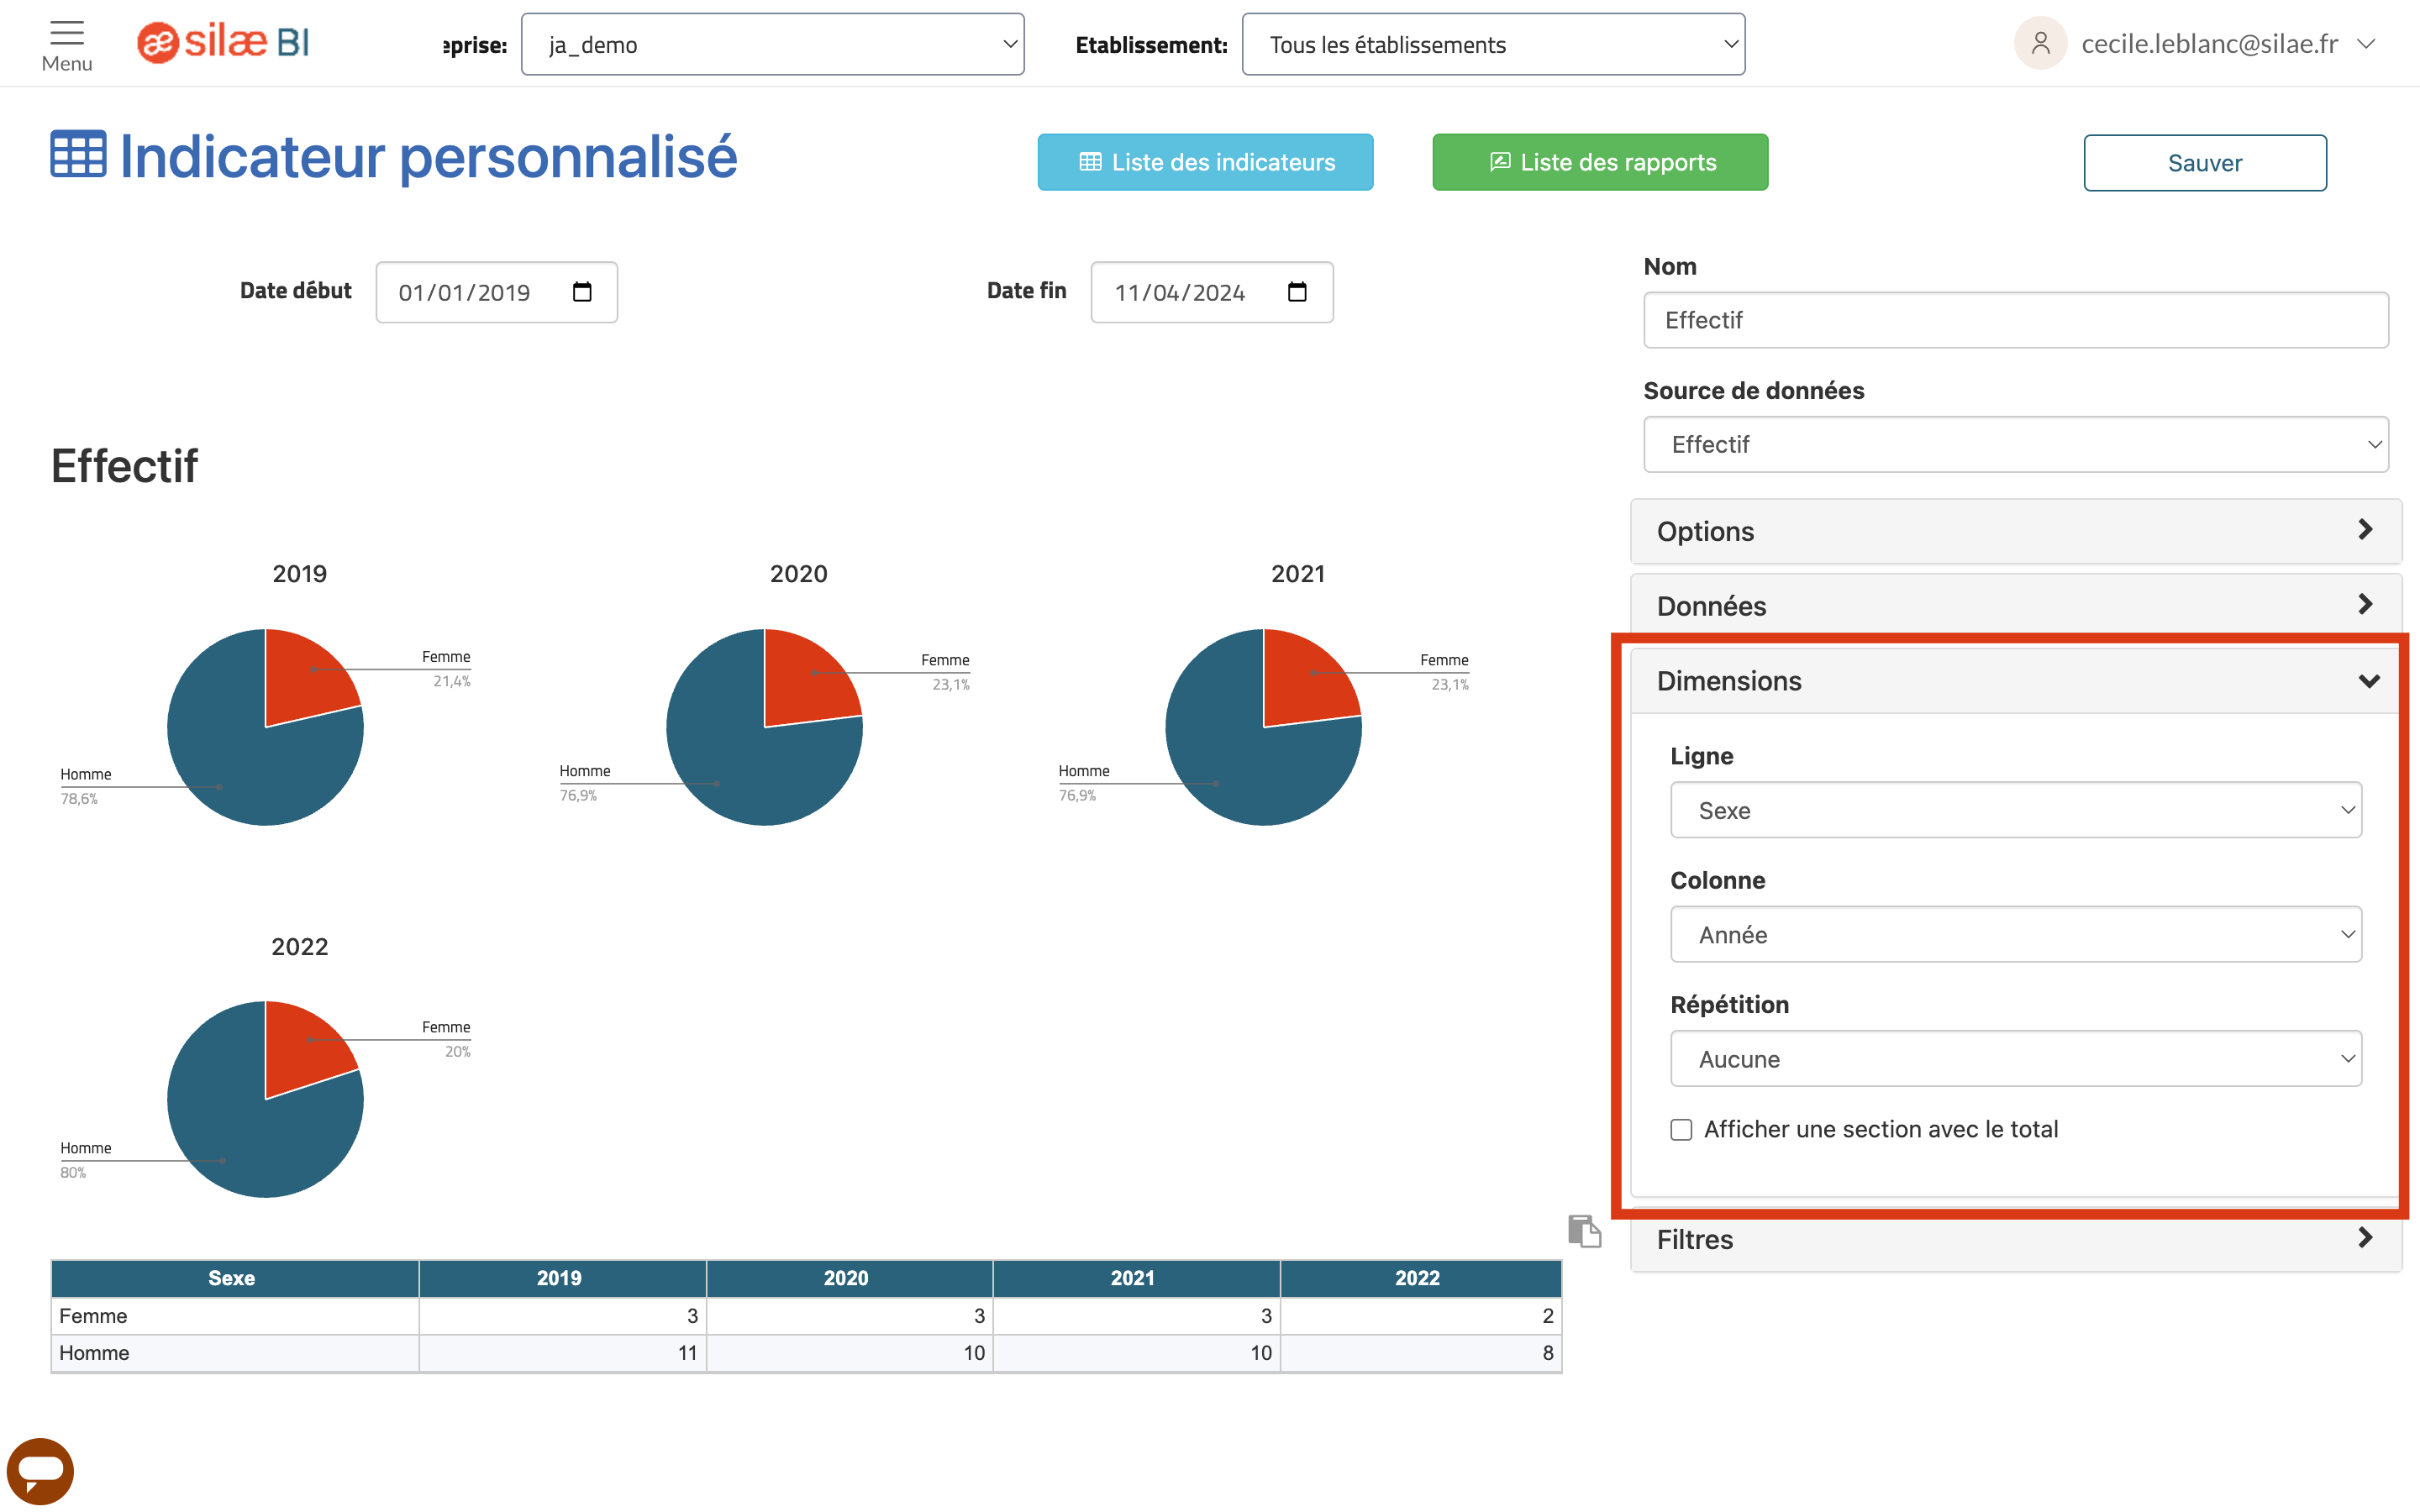Open calendar picker for Date début
This screenshot has width=2420, height=1512.
(582, 292)
